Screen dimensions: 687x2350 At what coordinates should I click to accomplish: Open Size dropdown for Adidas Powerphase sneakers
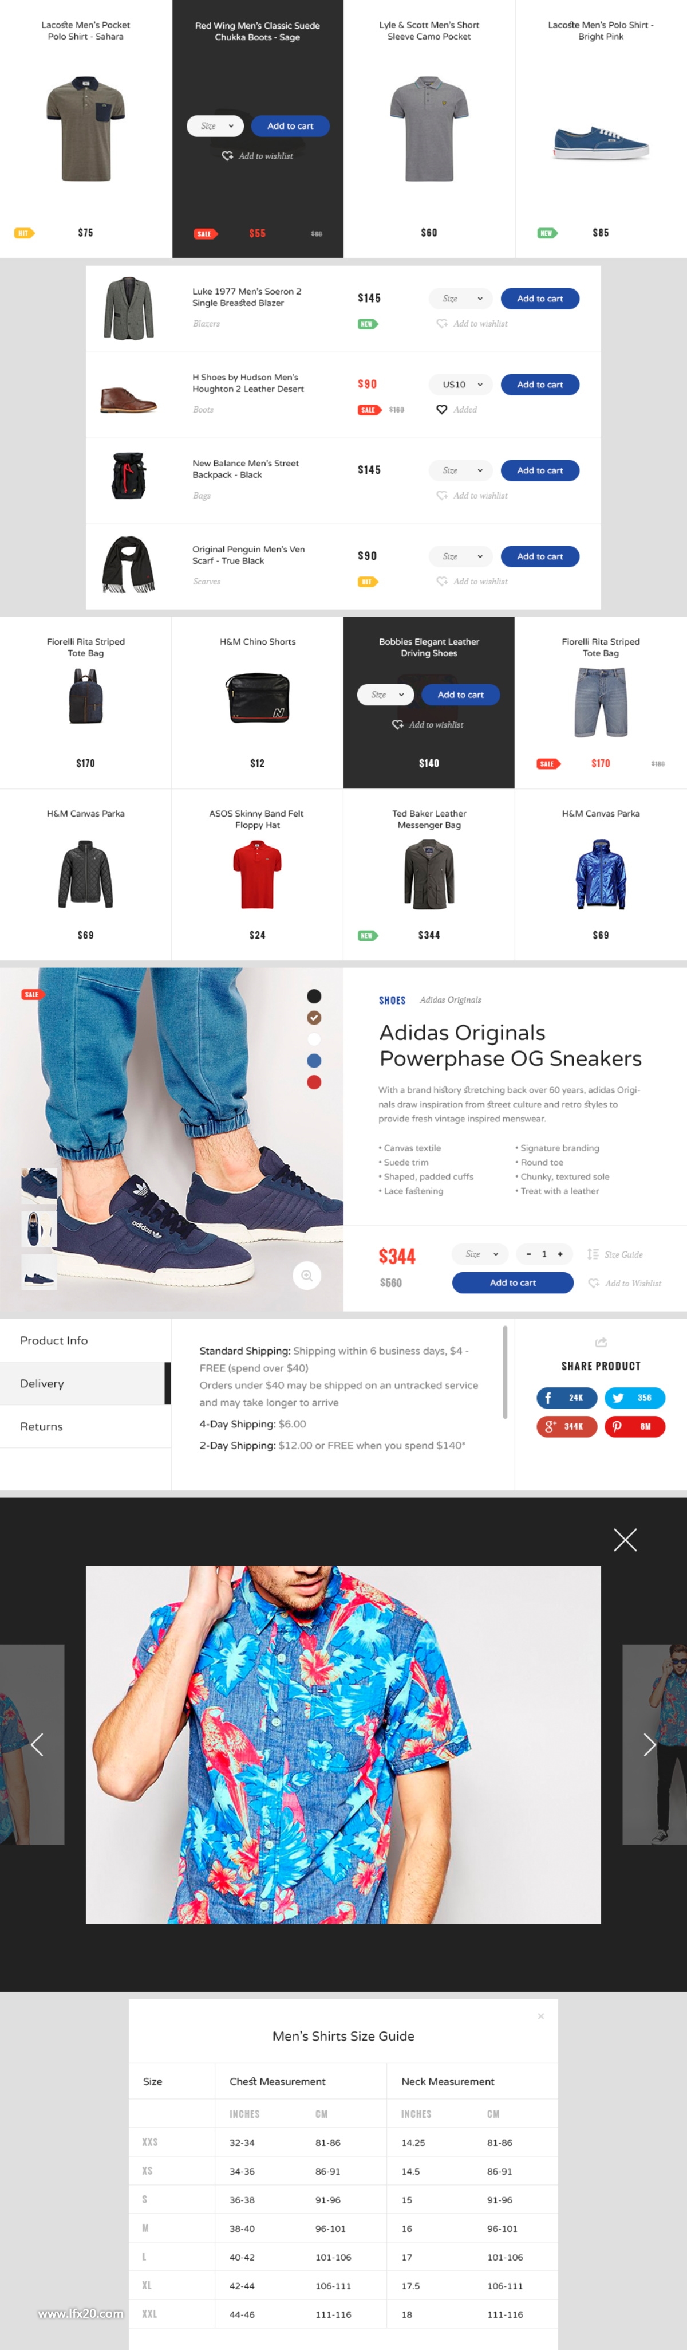point(480,1254)
